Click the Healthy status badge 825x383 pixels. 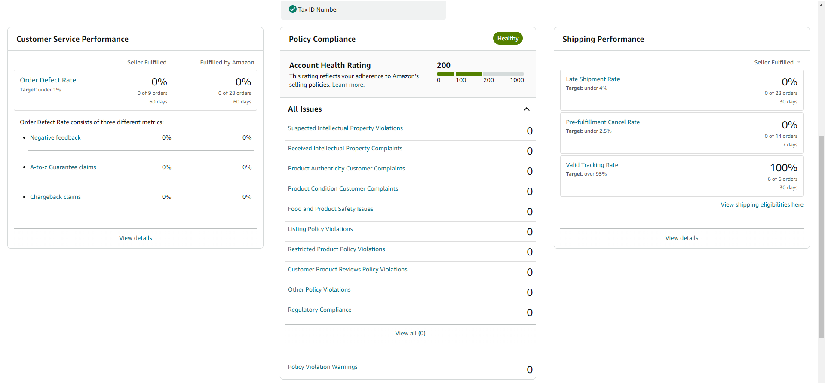[x=508, y=38]
